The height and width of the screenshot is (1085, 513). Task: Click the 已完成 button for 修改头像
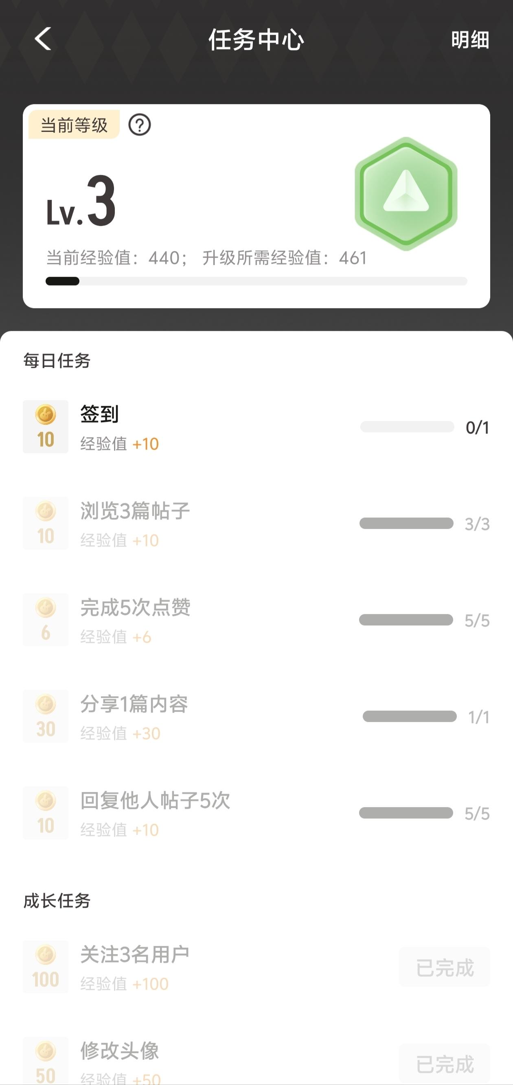pyautogui.click(x=444, y=1063)
